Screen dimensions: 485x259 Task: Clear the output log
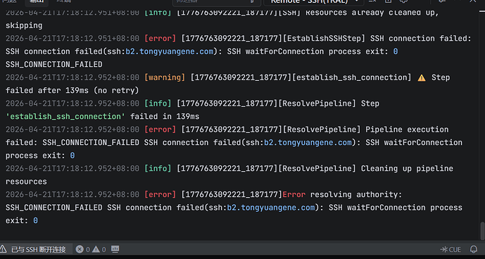372,1
